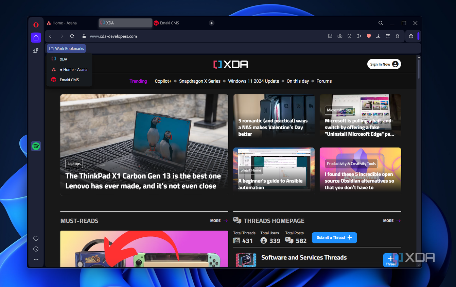This screenshot has height=287, width=456.
Task: Open My Flow send arrow icon
Action: [359, 36]
